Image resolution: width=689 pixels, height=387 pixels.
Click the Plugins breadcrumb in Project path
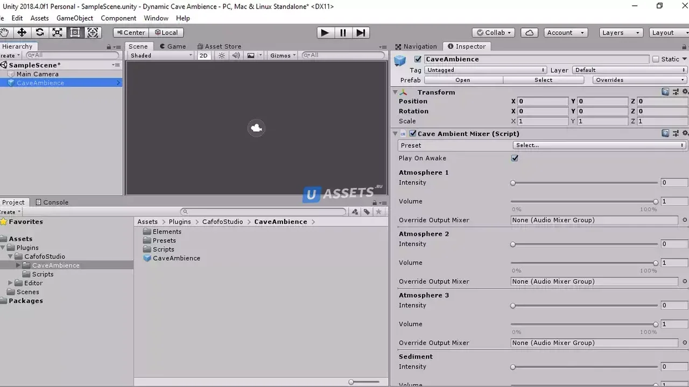(x=180, y=221)
